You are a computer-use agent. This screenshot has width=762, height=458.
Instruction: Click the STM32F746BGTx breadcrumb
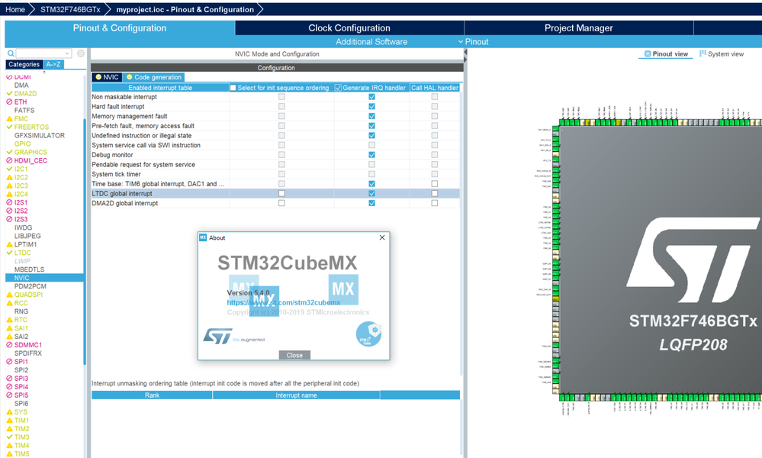point(70,9)
